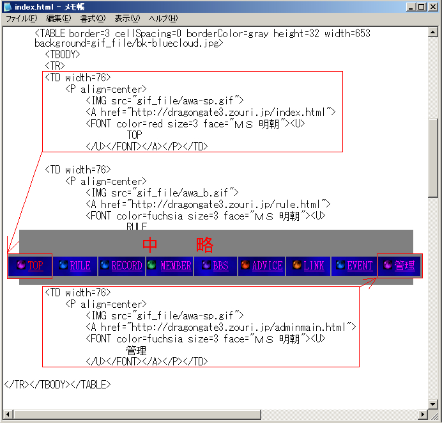
Task: Click the 管理 navigation link
Action: coord(404,266)
